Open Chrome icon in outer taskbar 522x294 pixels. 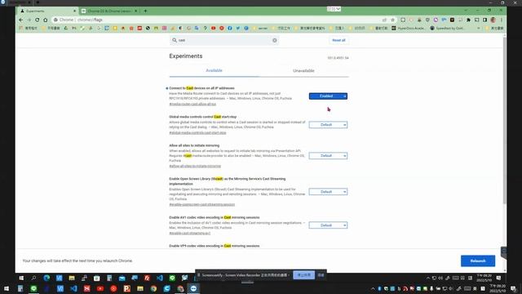[x=153, y=288]
